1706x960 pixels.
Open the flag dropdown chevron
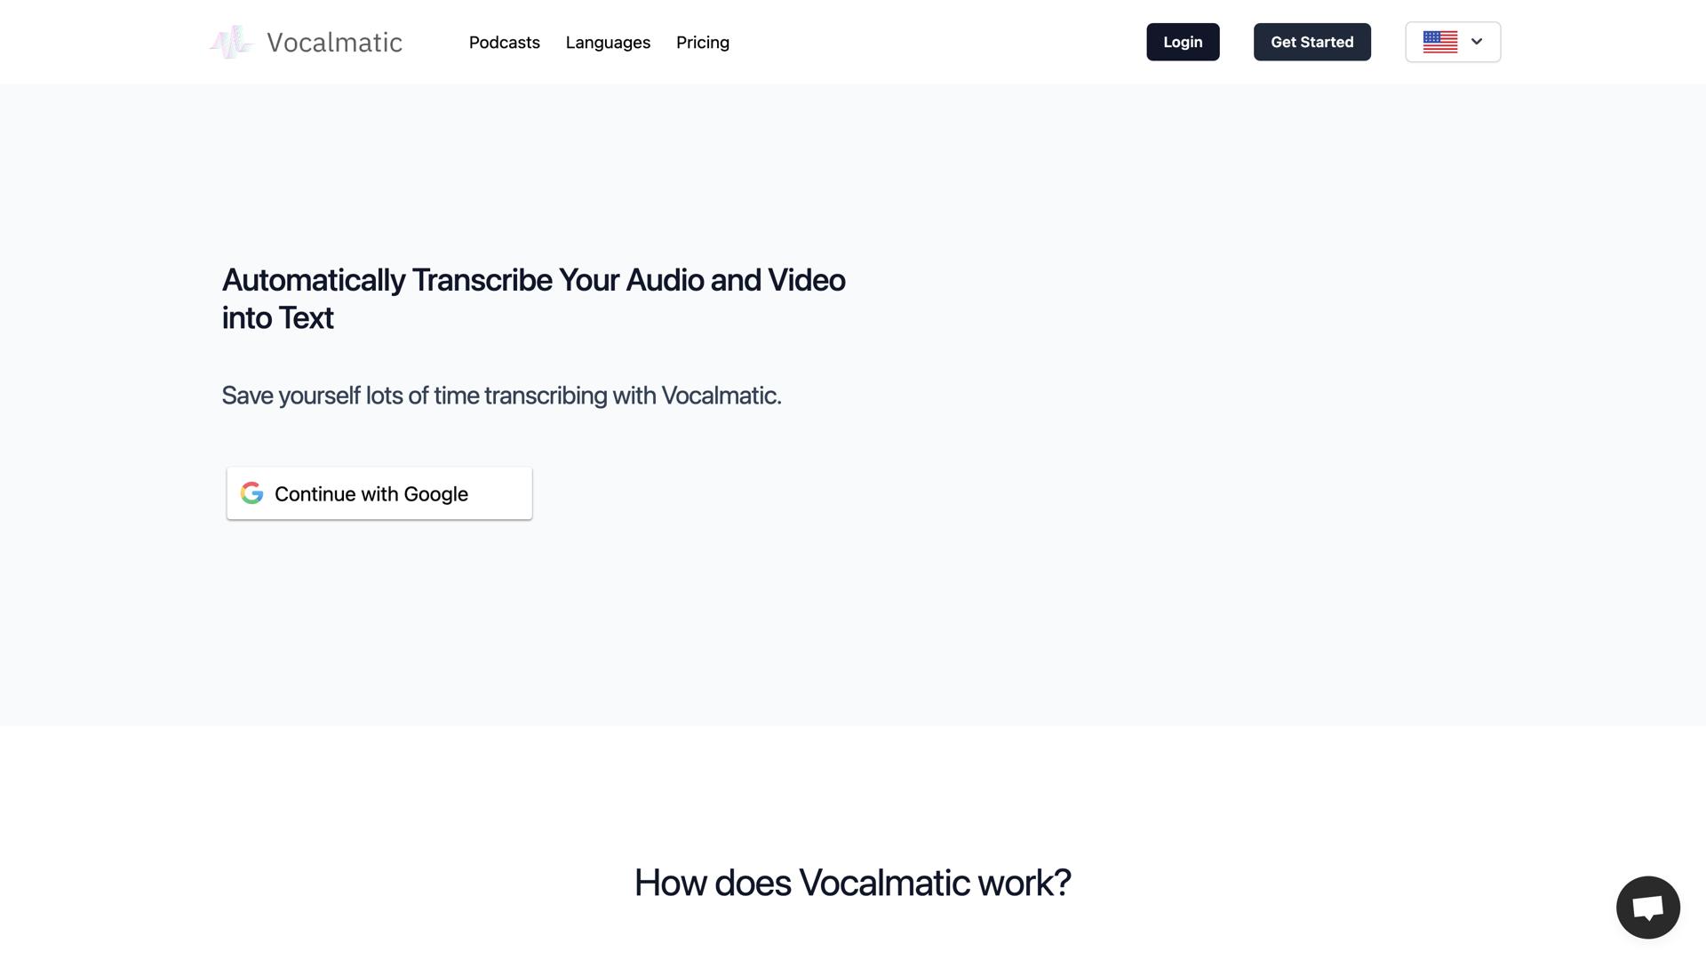pos(1476,41)
